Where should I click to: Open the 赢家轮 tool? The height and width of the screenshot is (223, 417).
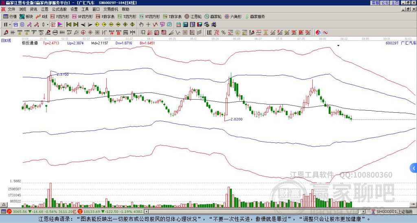point(213,16)
